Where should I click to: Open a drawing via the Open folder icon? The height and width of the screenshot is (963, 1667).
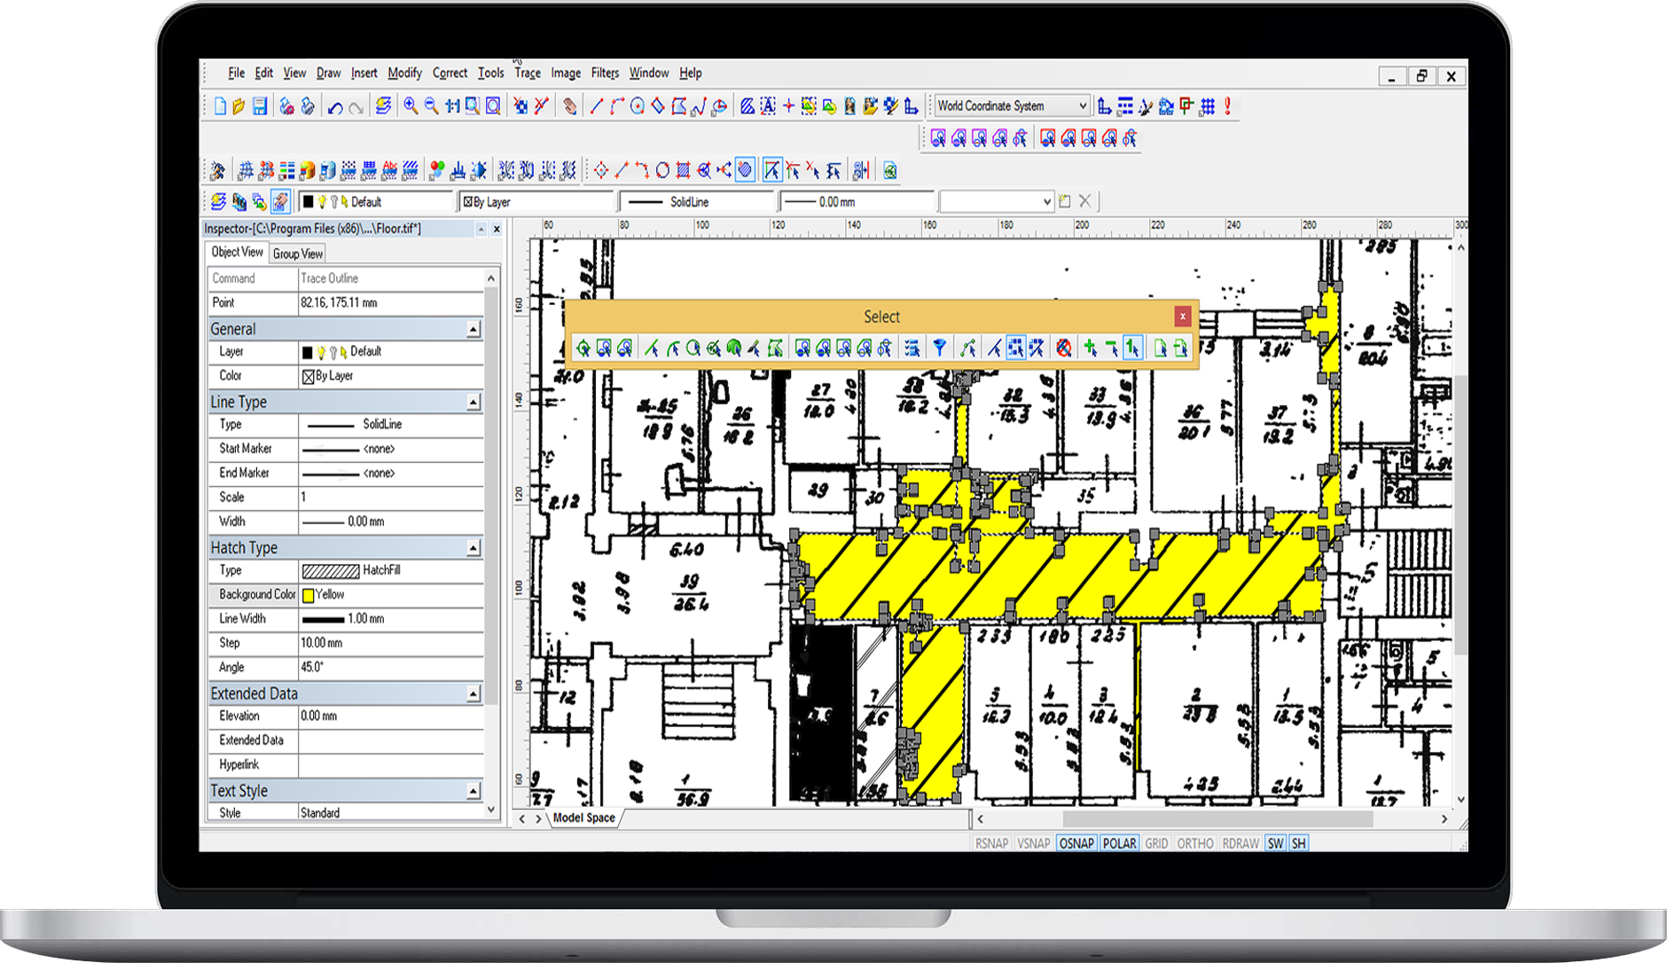pos(237,106)
